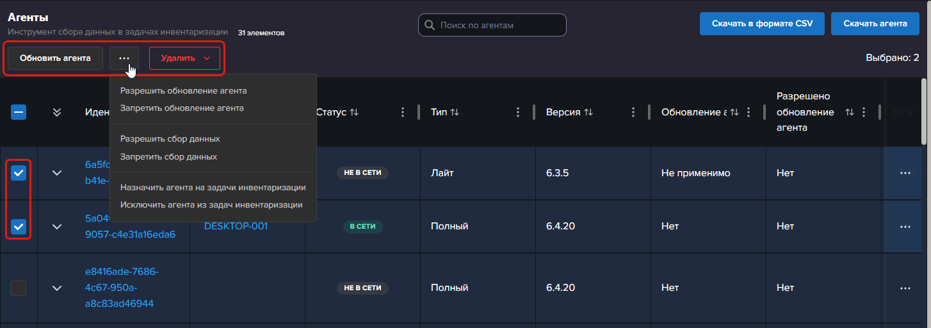This screenshot has height=328, width=931.
Task: Open row actions for the e8416ade agent
Action: [905, 288]
